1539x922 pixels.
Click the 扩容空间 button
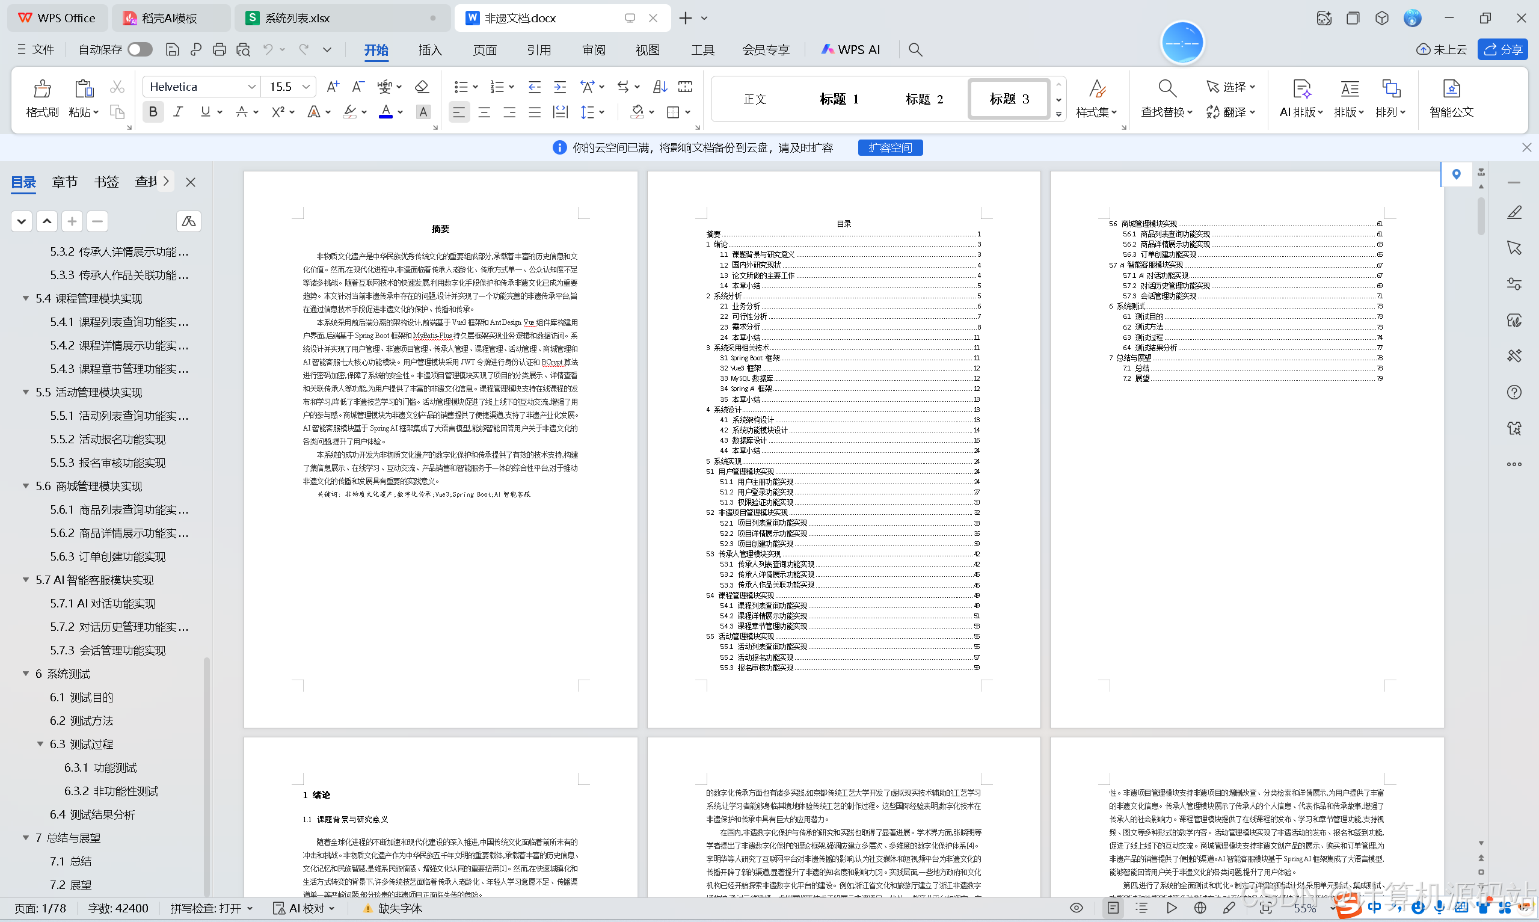coord(889,147)
